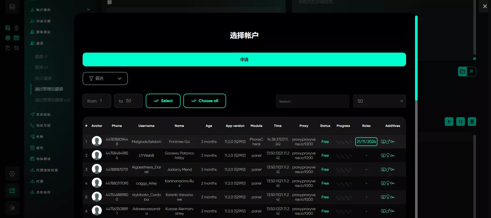Click avatar of caggy_Arley row
Screen dimensions: 491x218
(97, 183)
